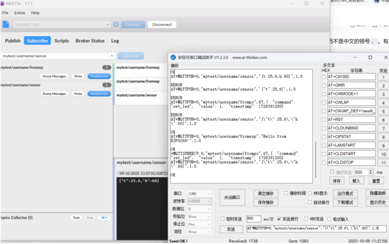The height and width of the screenshot is (244, 389).
Task: Tick the HEX checkbox for AT+CWMODE=1
Action: (x=324, y=94)
